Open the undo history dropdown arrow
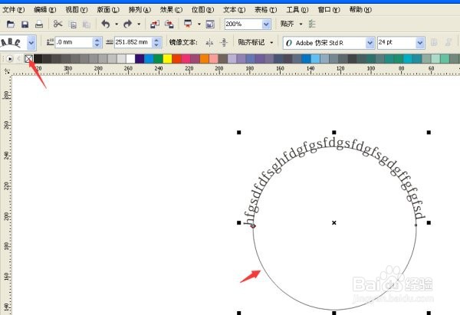The width and height of the screenshot is (460, 315). tap(117, 25)
